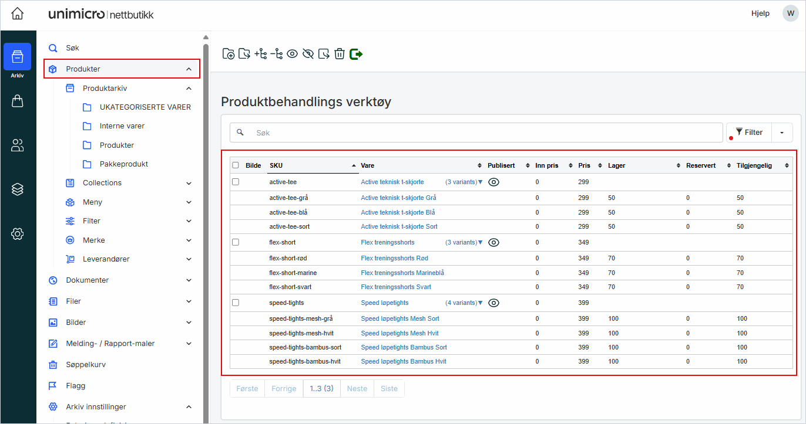806x424 pixels.
Task: Open the dropdown arrow beside Filter
Action: pos(781,133)
